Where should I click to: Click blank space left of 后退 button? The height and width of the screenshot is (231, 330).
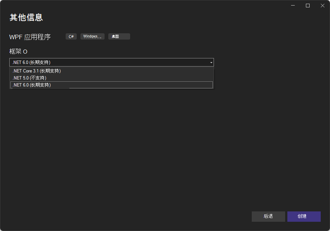148,217
